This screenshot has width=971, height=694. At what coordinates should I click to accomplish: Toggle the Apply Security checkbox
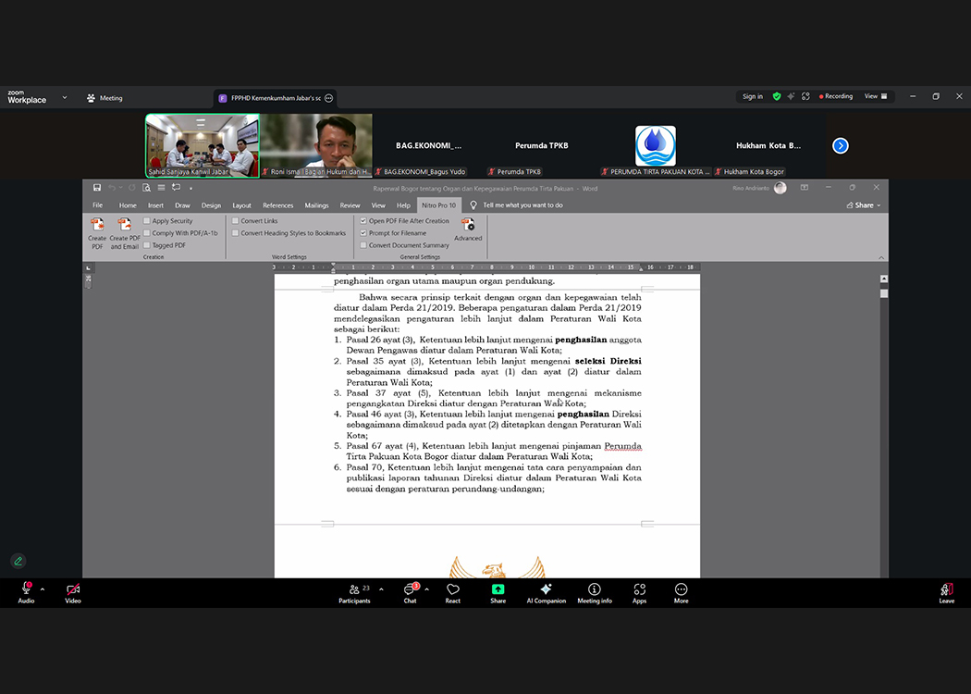pyautogui.click(x=147, y=221)
